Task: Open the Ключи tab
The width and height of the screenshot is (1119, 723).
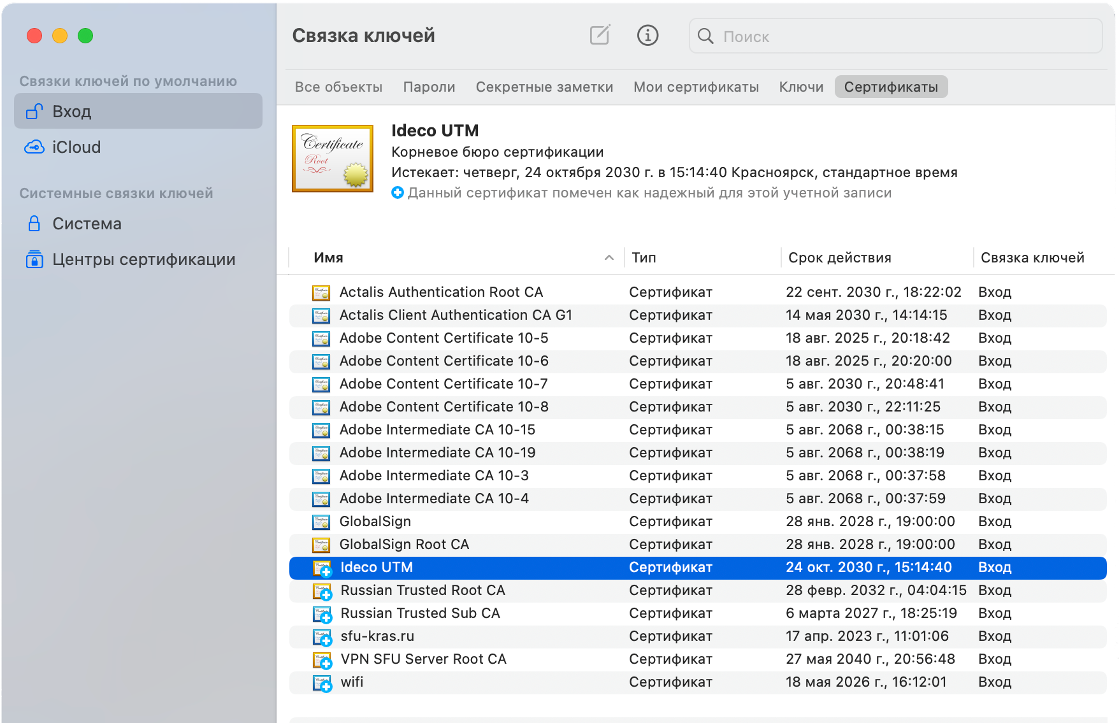Action: pyautogui.click(x=801, y=87)
